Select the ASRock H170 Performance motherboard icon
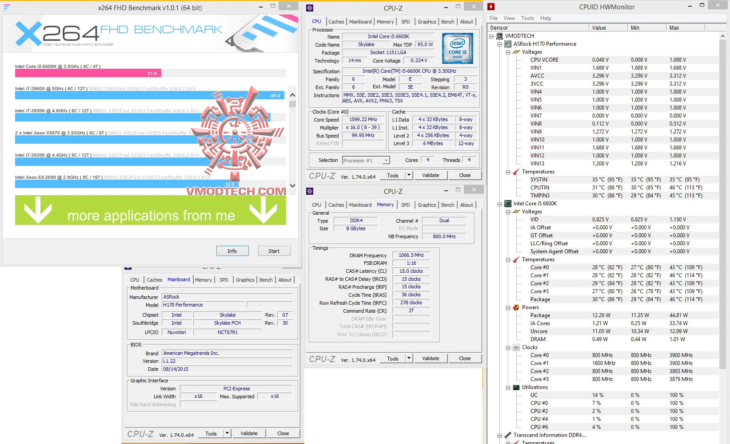 [508, 44]
